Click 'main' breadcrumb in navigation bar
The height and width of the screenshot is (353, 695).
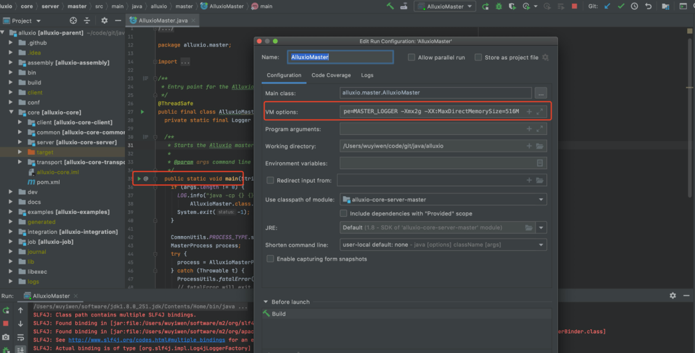tap(266, 6)
